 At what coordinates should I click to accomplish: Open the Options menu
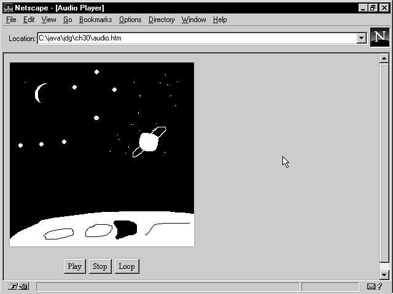(130, 20)
